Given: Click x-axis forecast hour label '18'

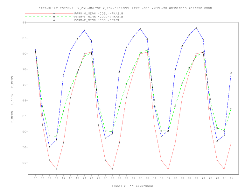Looking at the screenshot, I should pos(77,178).
